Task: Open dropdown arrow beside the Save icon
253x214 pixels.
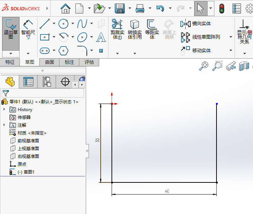Action: tap(130, 8)
